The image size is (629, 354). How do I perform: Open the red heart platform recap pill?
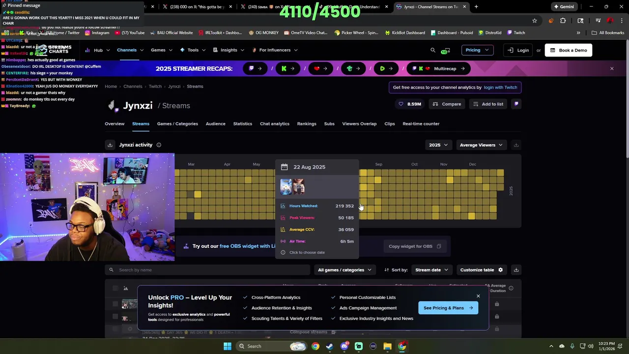[321, 68]
